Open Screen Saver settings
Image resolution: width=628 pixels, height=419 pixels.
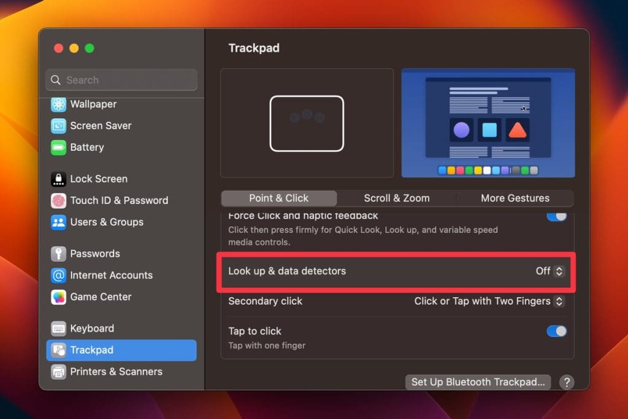pyautogui.click(x=101, y=126)
